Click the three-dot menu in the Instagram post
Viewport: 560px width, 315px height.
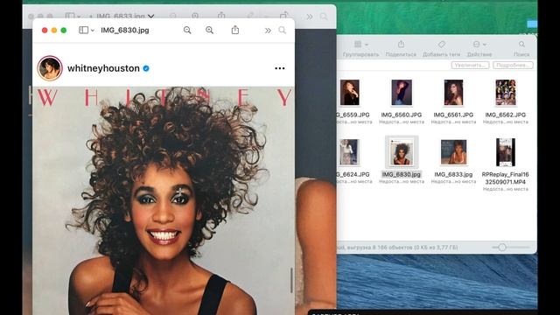coord(280,68)
